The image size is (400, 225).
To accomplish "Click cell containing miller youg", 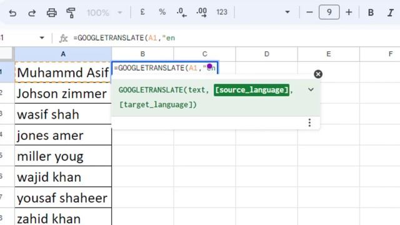I will click(x=63, y=156).
